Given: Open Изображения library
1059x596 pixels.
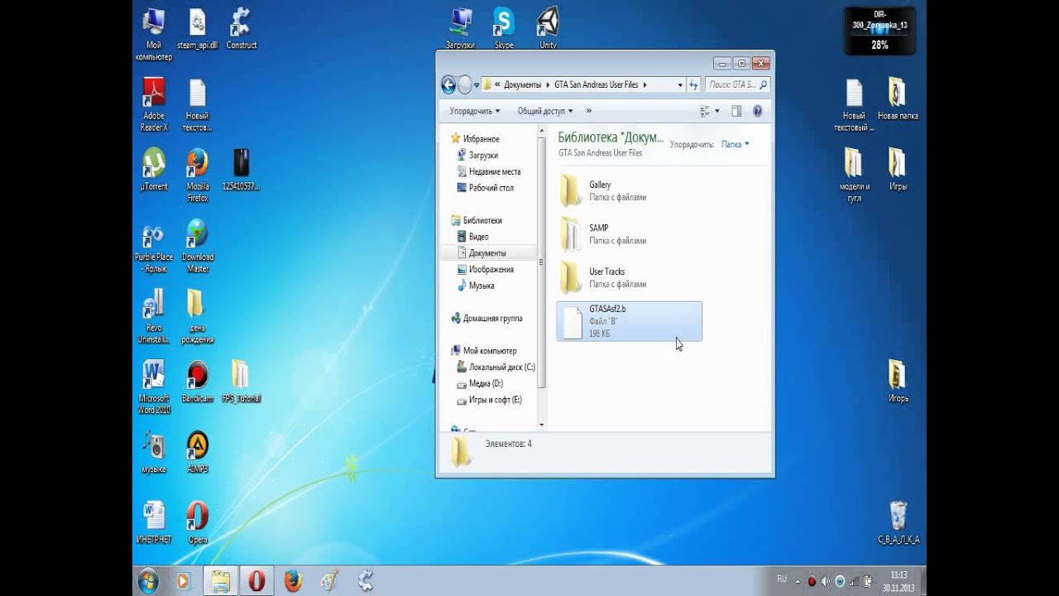Looking at the screenshot, I should coord(485,270).
